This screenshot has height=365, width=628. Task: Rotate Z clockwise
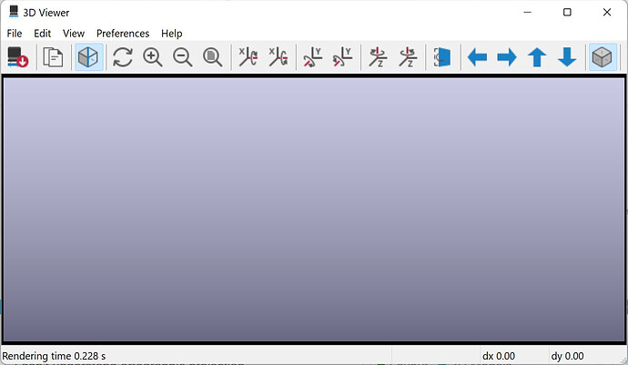pos(378,57)
